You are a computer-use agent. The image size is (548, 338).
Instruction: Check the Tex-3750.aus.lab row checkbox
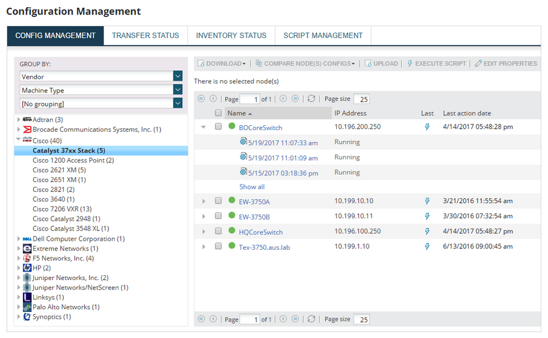(219, 246)
